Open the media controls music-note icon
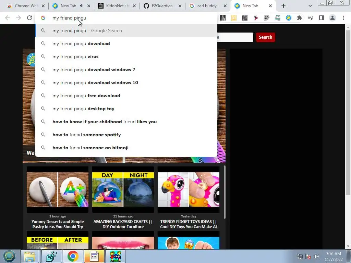This screenshot has width=351, height=263. click(310, 18)
